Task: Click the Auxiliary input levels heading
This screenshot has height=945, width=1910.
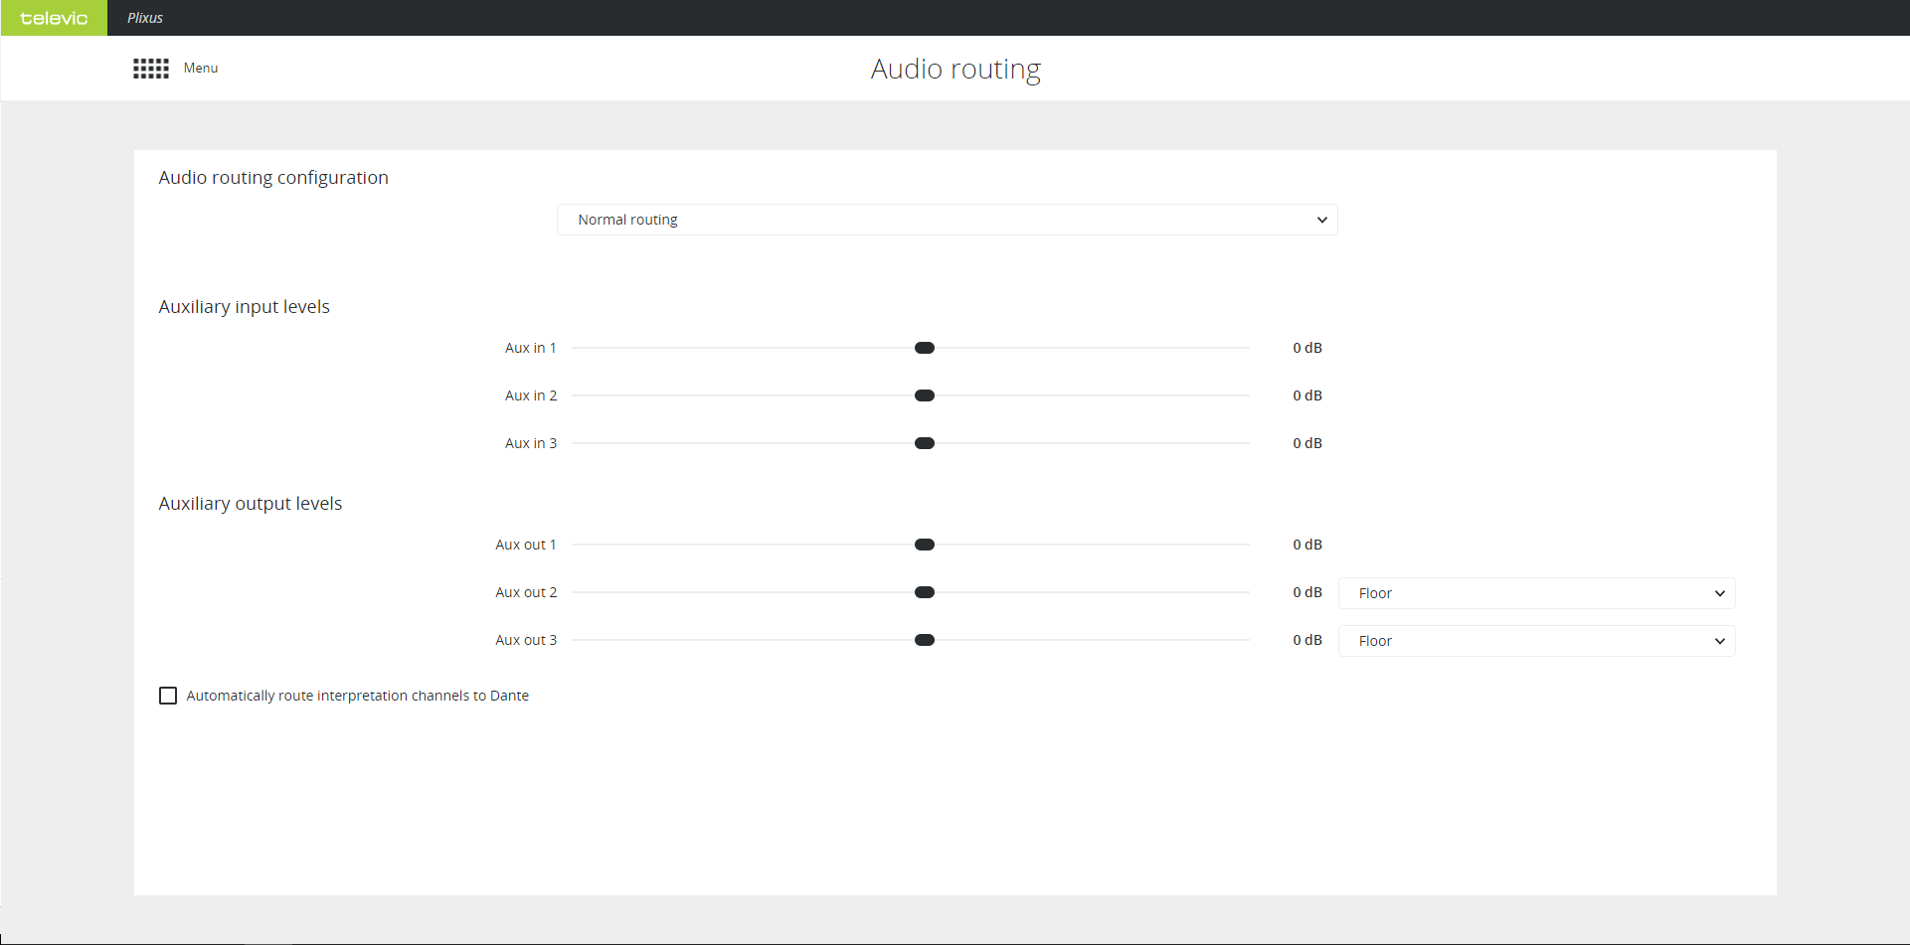Action: 245,307
